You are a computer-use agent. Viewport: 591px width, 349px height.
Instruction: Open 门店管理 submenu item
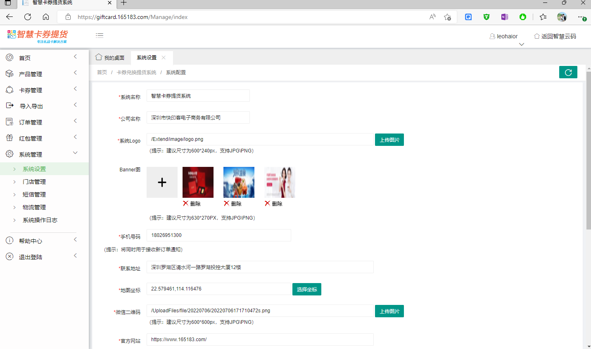click(x=34, y=182)
